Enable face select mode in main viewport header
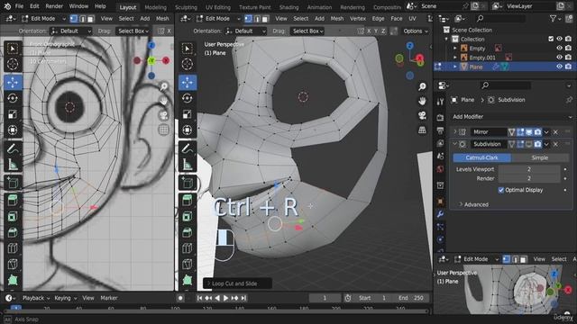The image size is (577, 324). [265, 19]
